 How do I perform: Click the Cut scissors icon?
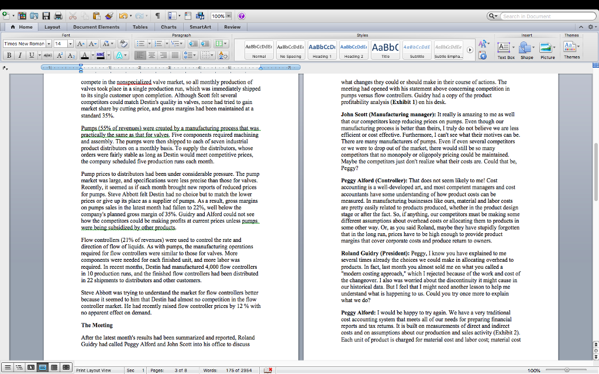pyautogui.click(x=73, y=16)
